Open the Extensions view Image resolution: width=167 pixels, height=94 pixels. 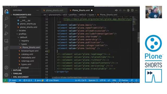pos(6,48)
